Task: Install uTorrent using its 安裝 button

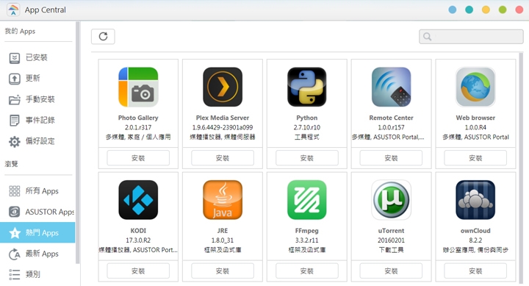Action: tap(391, 271)
